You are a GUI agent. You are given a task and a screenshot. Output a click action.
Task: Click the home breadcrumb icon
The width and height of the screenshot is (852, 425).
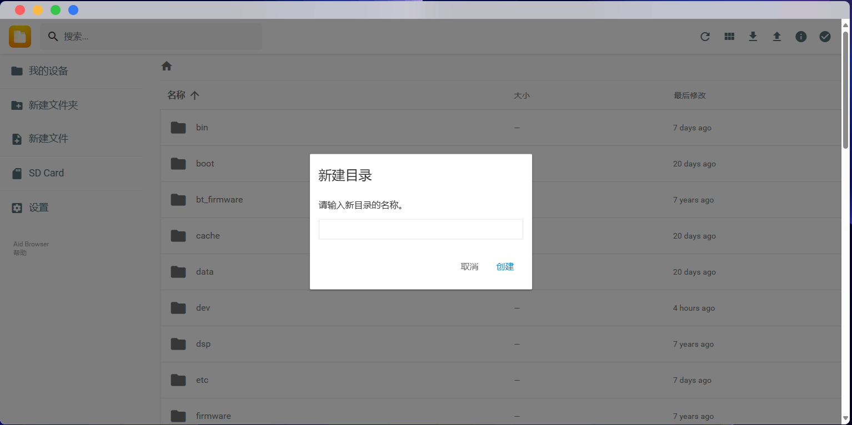(166, 65)
